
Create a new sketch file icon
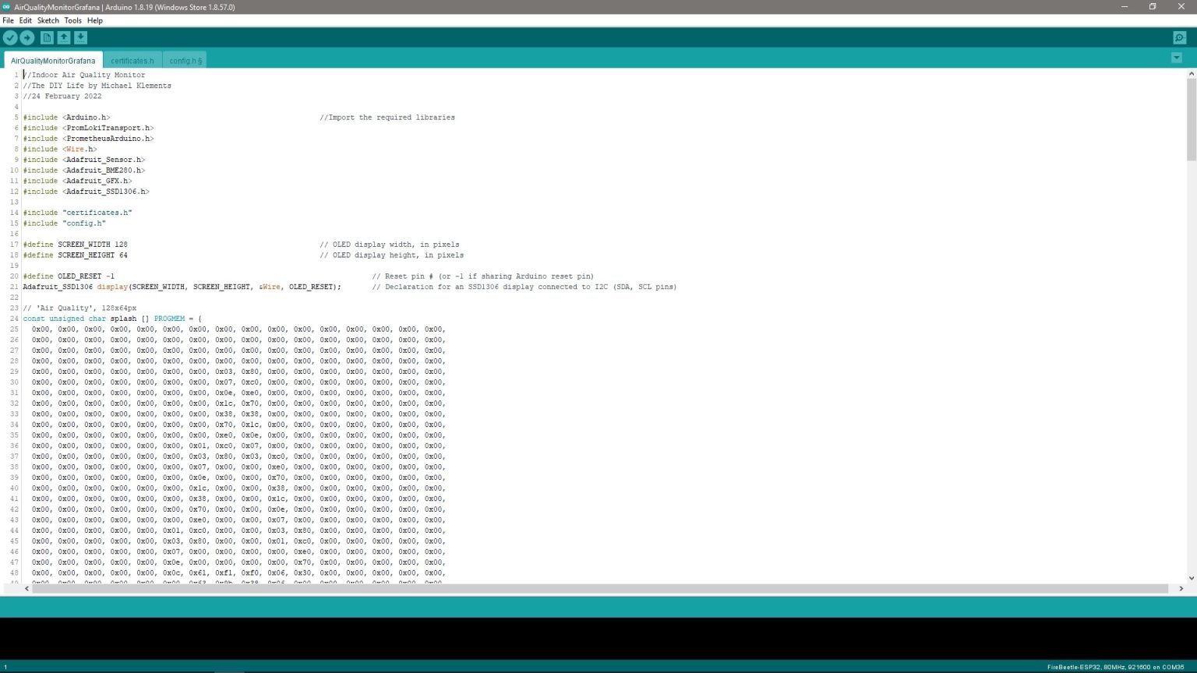tap(47, 37)
